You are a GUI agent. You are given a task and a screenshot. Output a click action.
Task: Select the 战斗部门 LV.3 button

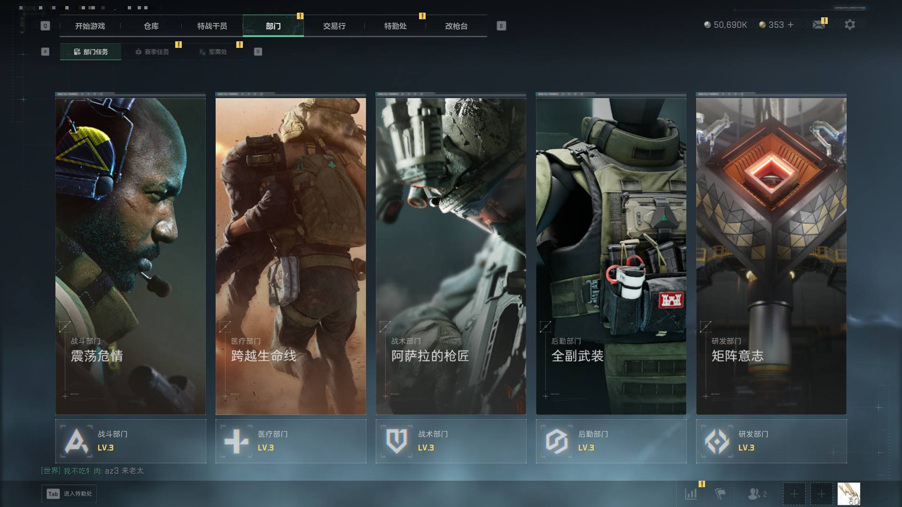coord(131,441)
